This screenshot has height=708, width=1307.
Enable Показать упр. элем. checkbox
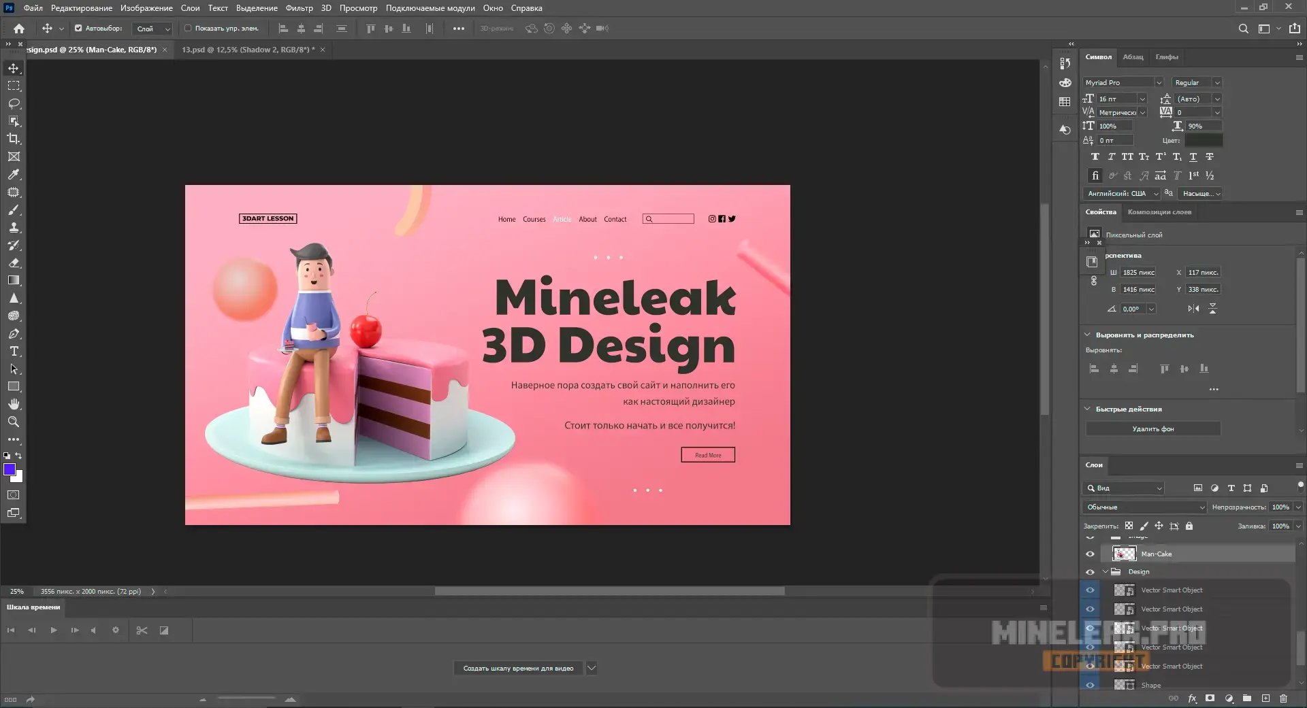[x=188, y=29]
